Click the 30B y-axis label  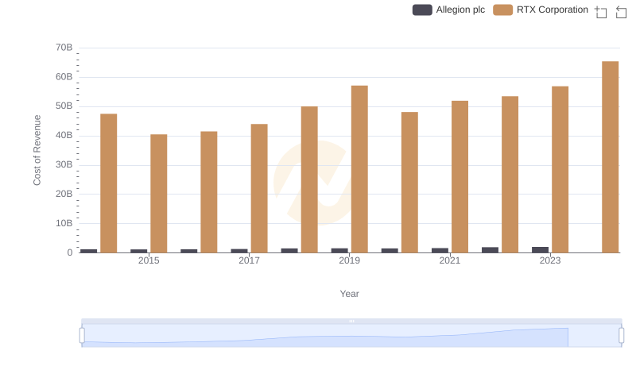(x=64, y=165)
